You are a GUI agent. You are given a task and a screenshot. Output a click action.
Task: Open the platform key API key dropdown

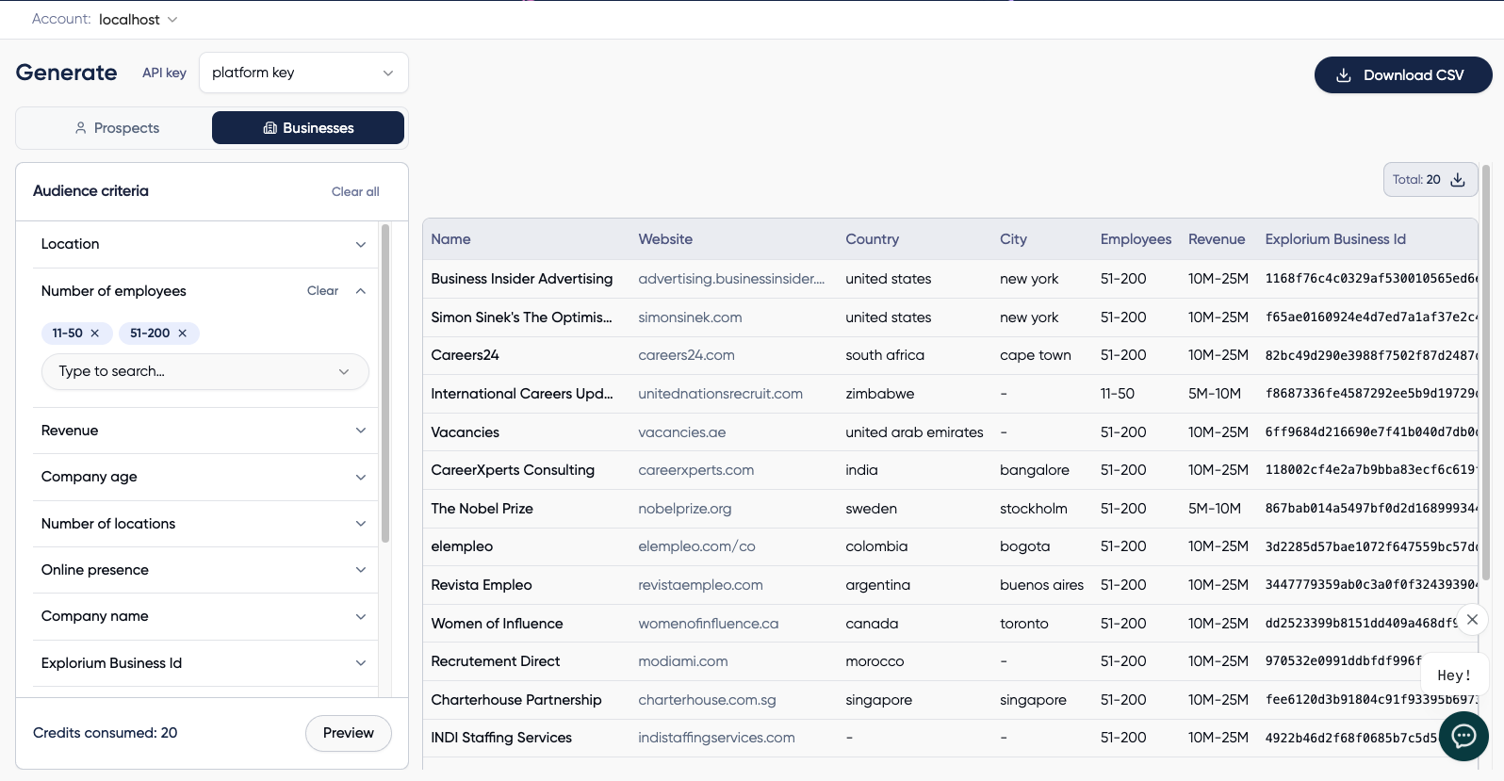[303, 73]
